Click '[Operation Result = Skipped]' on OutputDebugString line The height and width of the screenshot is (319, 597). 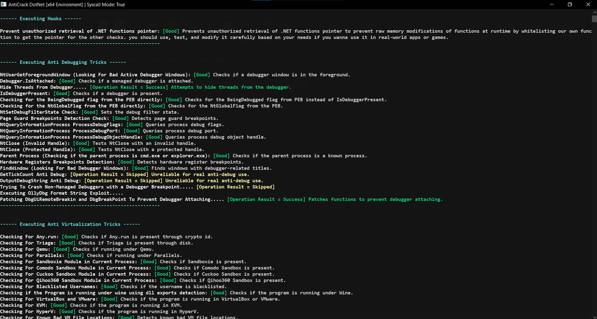[x=124, y=181]
